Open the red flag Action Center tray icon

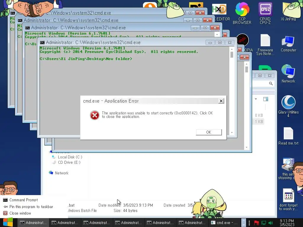coord(257,223)
